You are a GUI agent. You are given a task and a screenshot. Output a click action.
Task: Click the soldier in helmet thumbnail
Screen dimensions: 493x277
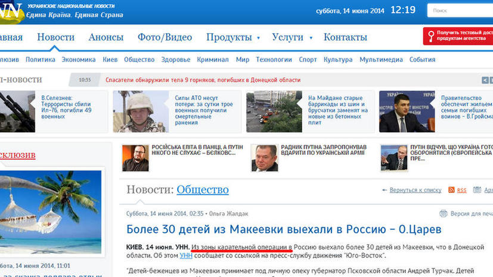pyautogui.click(x=141, y=111)
